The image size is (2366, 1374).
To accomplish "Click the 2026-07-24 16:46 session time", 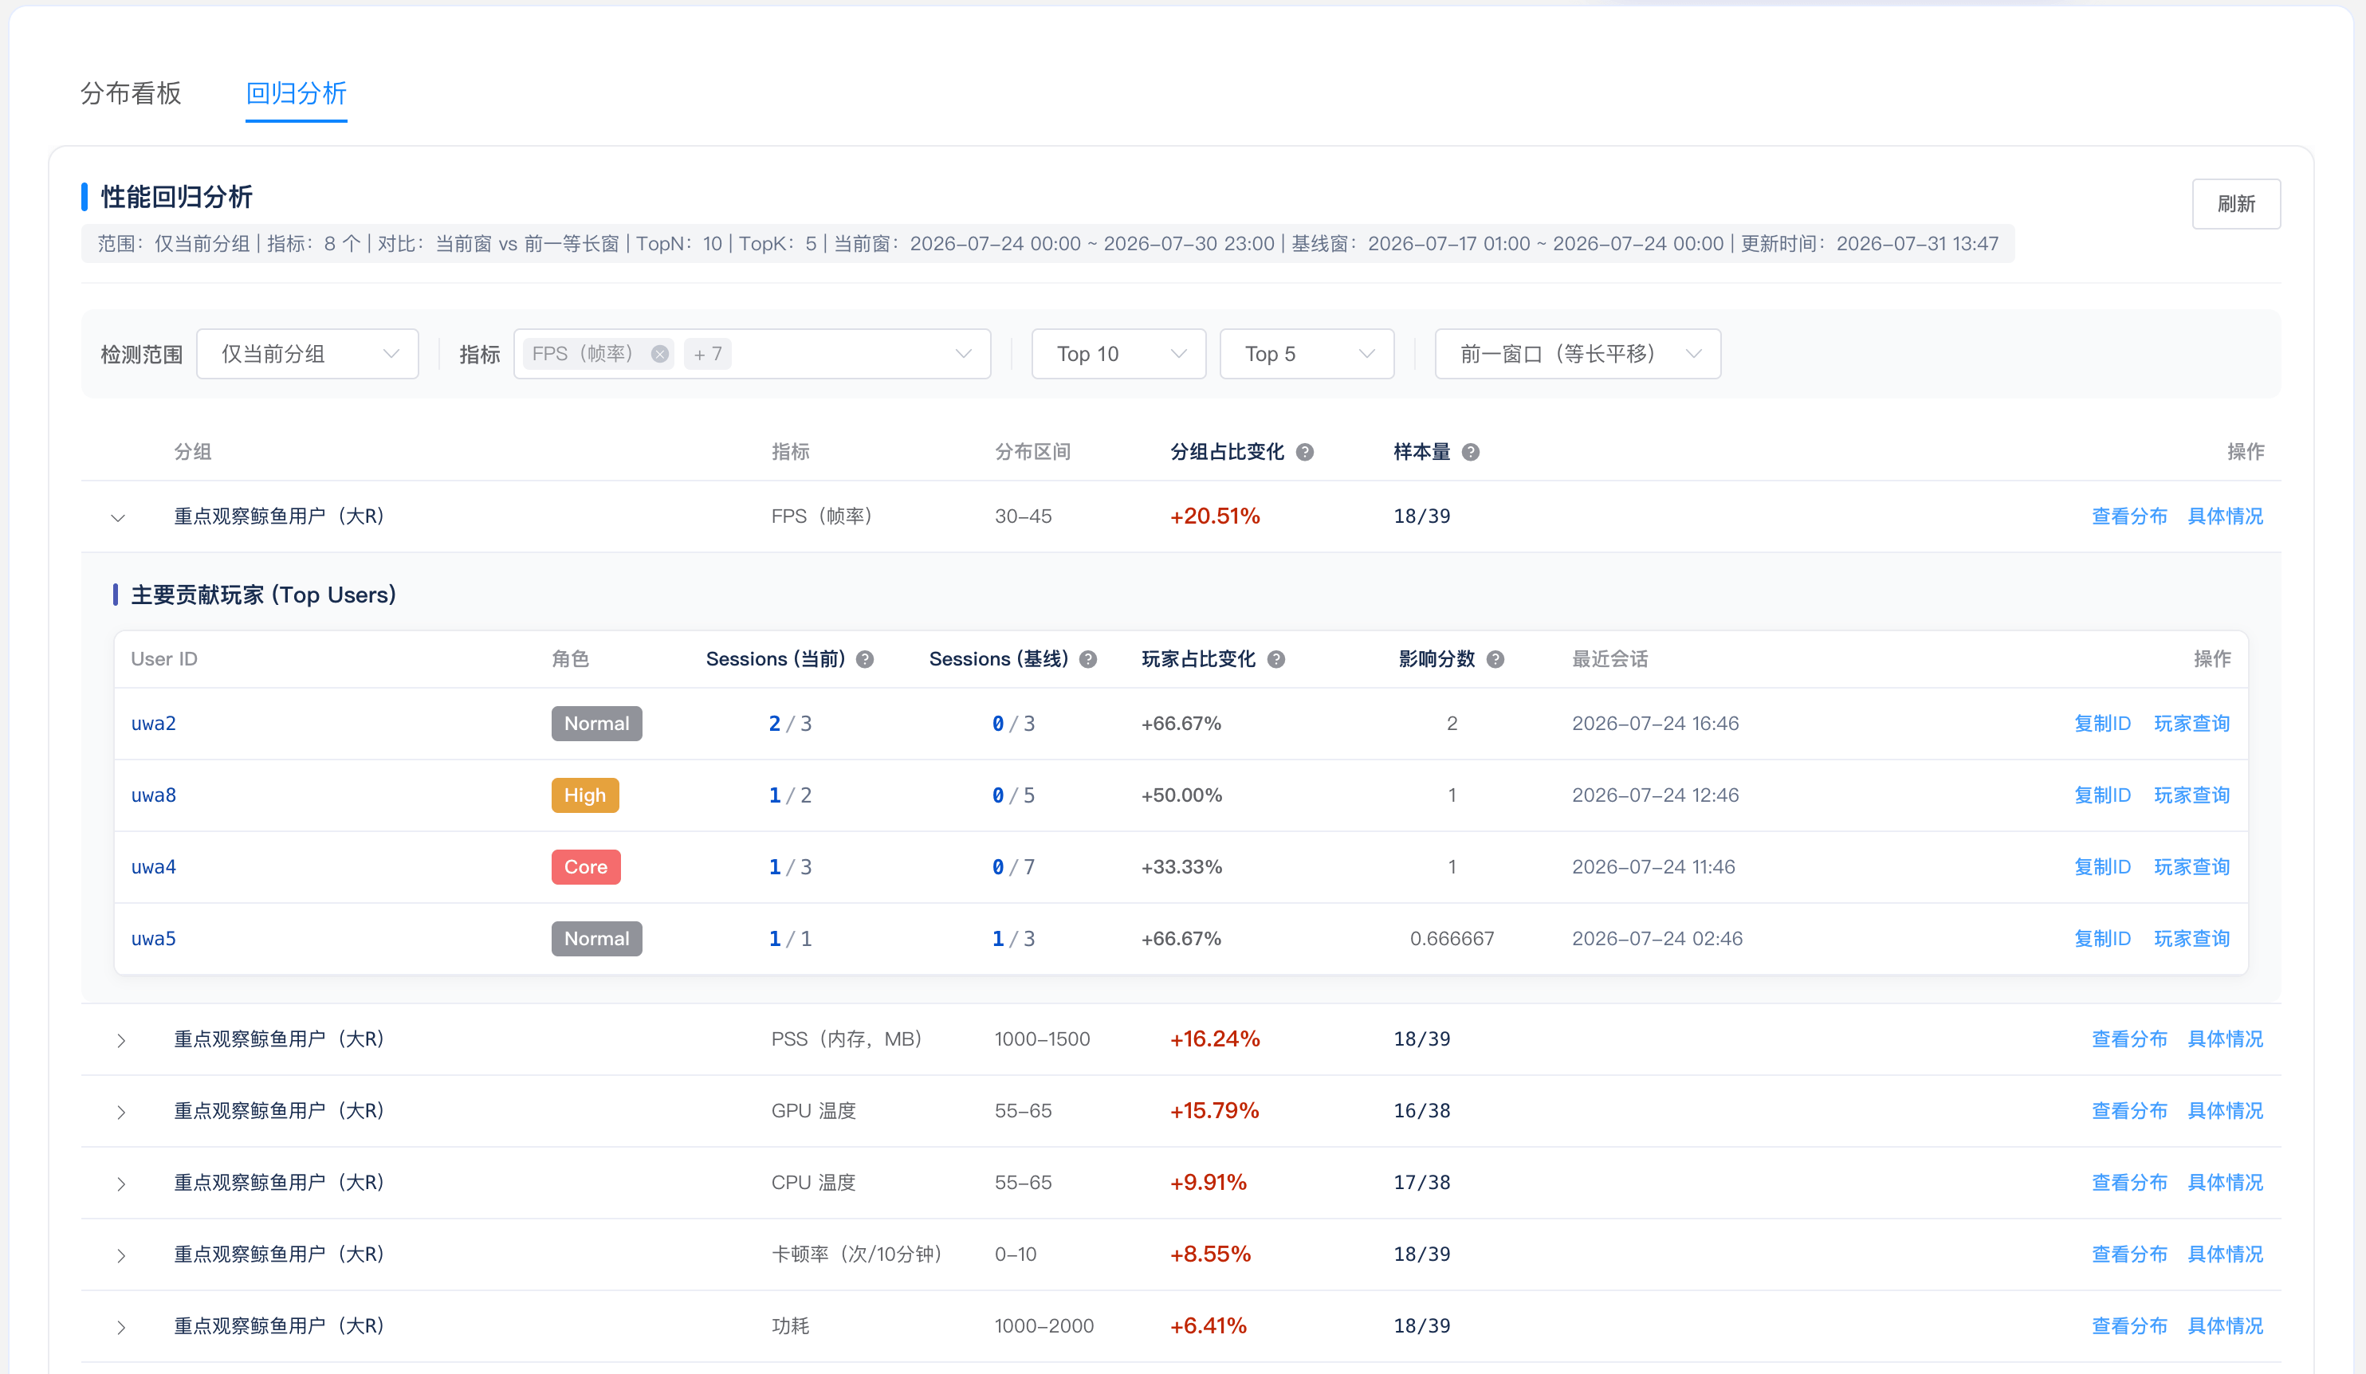I will 1655,724.
